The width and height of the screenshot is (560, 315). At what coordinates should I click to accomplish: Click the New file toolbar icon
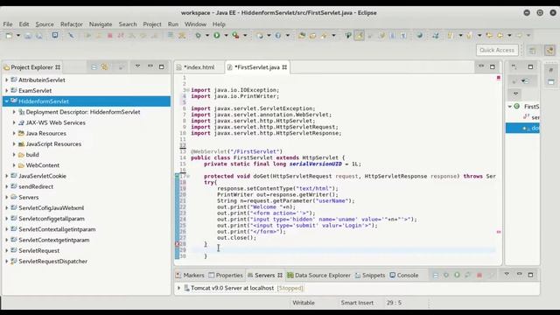click(9, 35)
